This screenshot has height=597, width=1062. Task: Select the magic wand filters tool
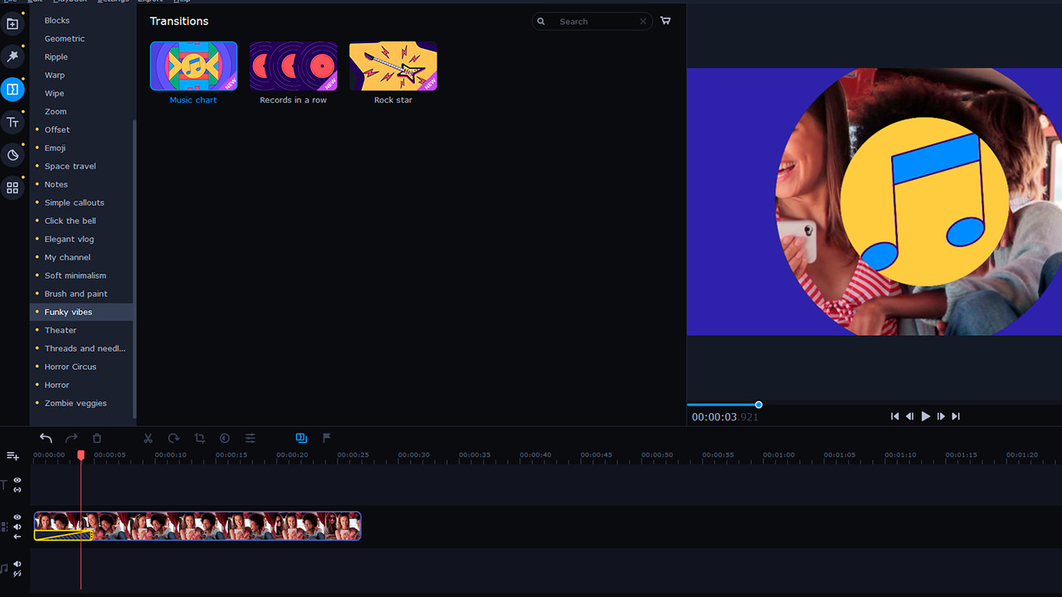point(12,56)
